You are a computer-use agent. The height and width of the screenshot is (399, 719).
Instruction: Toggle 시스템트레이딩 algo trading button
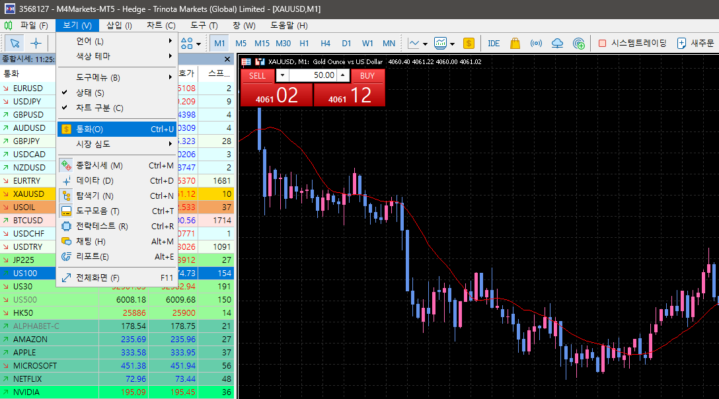tap(632, 44)
